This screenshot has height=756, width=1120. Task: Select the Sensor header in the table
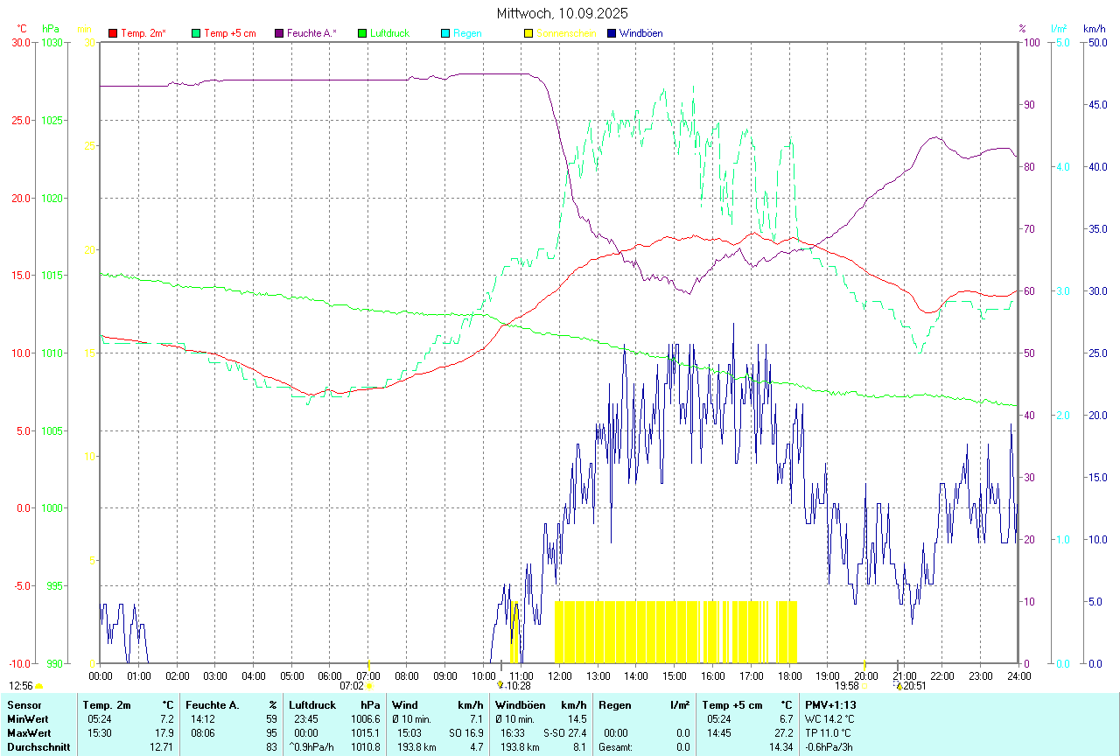24,704
